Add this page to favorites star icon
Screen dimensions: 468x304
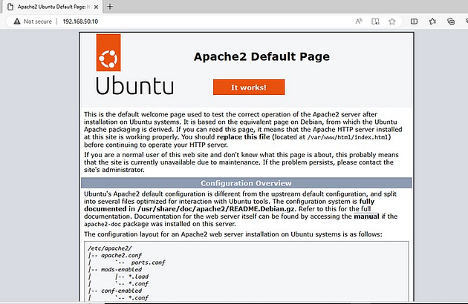392,22
